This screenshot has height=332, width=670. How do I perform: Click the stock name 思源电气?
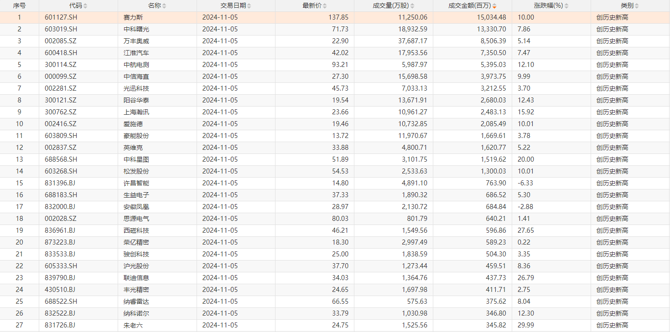pos(136,219)
